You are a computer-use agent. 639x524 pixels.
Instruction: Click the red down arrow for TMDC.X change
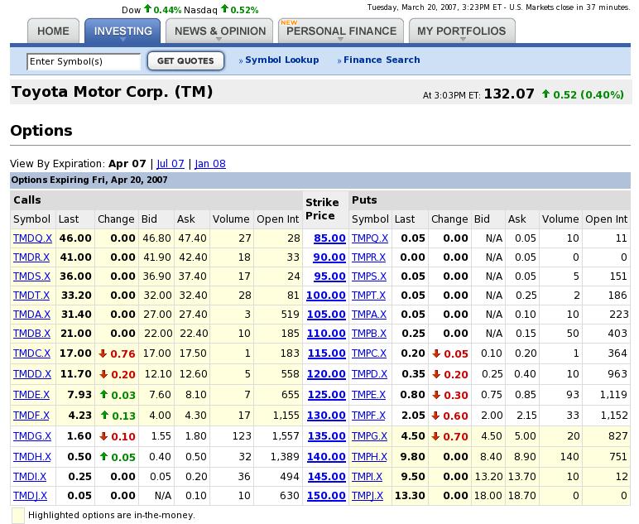(x=103, y=353)
